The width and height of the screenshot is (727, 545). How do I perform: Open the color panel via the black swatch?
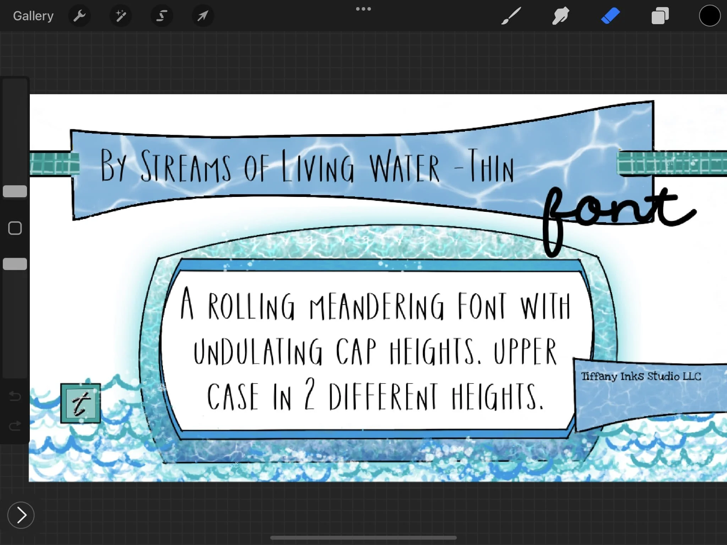(x=710, y=16)
